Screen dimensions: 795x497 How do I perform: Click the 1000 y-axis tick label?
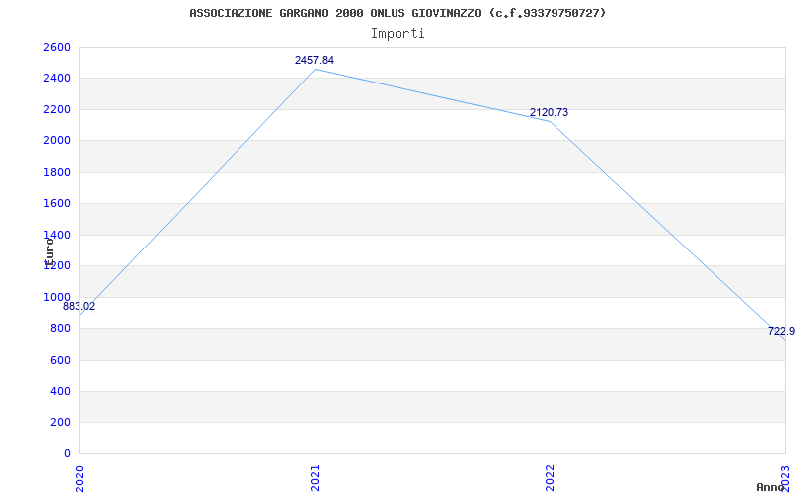(x=57, y=297)
